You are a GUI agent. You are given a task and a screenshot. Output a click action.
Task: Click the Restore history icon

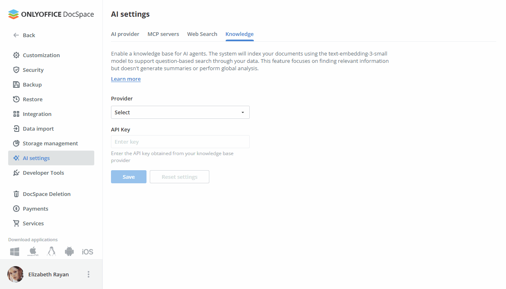pyautogui.click(x=16, y=99)
